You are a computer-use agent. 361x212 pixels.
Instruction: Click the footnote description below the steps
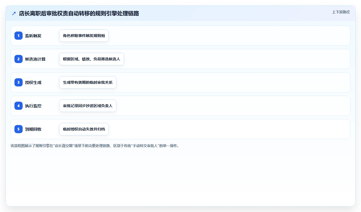tap(95, 146)
